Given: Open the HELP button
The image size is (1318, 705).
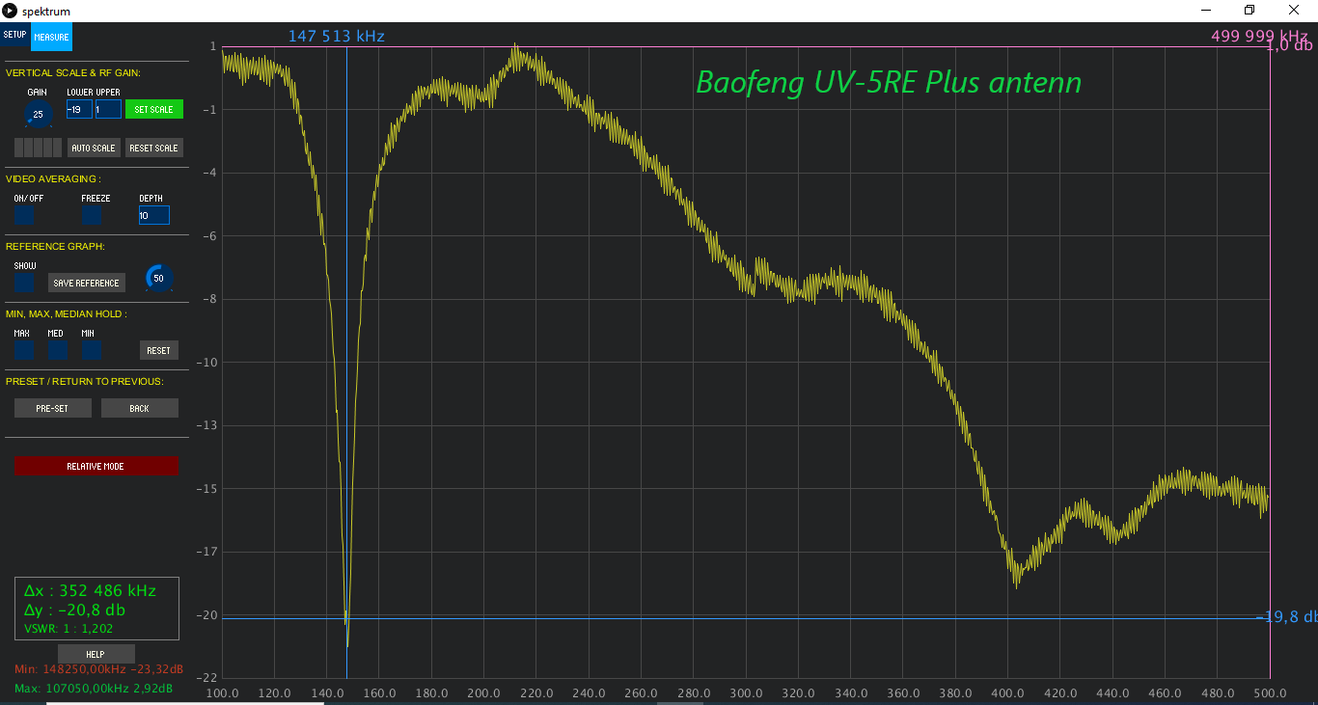Looking at the screenshot, I should pos(96,654).
